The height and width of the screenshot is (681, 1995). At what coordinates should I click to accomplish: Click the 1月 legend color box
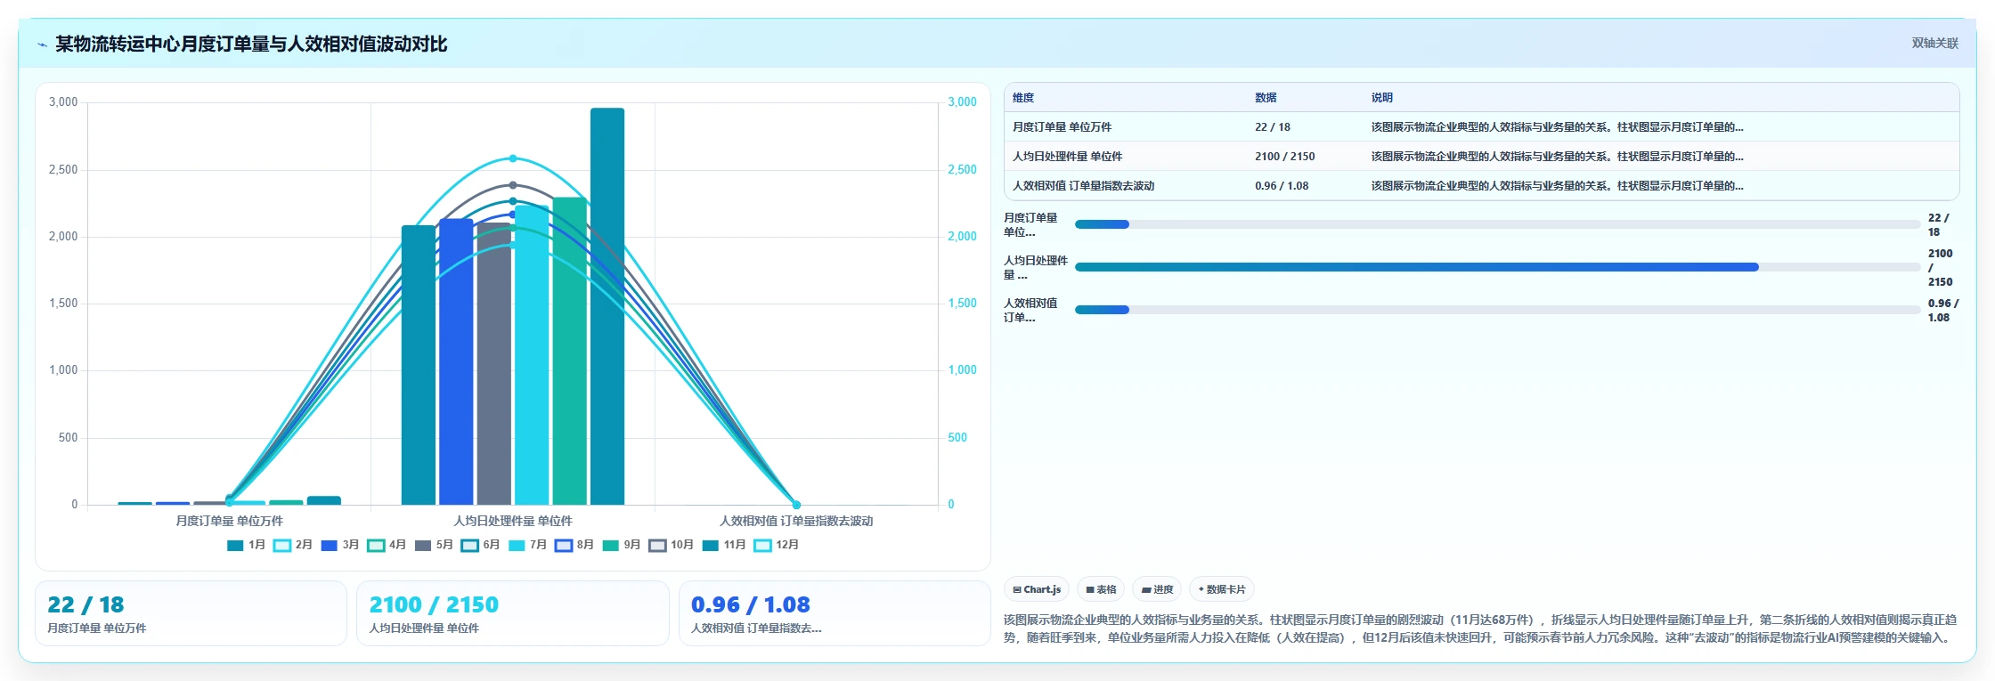click(x=235, y=546)
